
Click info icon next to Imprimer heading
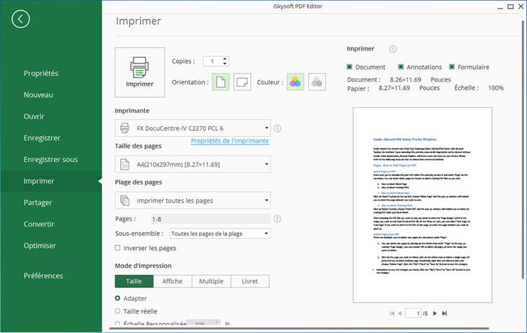tap(393, 49)
